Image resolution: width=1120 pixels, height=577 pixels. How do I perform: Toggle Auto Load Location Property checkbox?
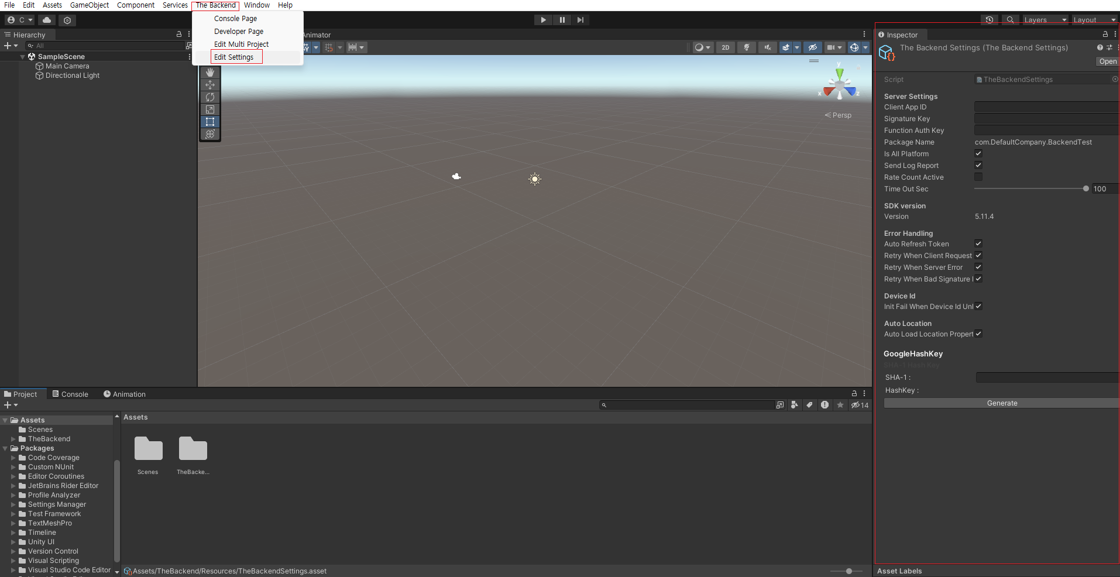click(978, 334)
